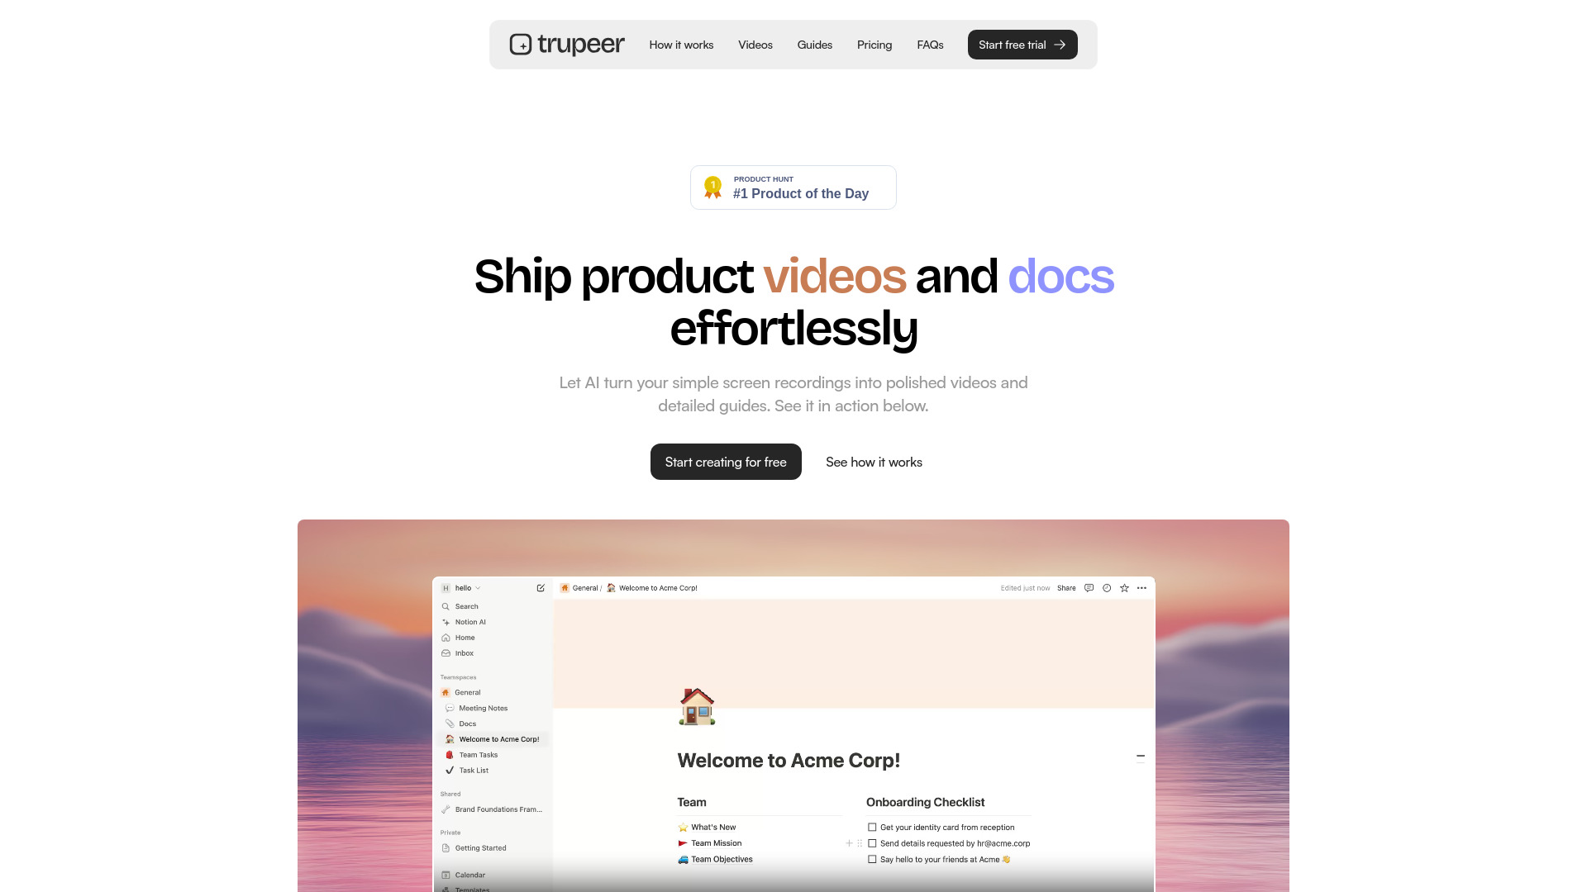Check the Get identity card from reception task
The image size is (1587, 892).
[871, 828]
